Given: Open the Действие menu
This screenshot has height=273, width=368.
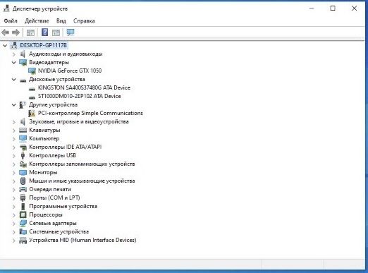Looking at the screenshot, I should [x=37, y=21].
